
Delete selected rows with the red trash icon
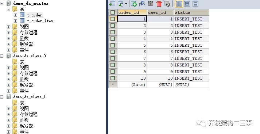[159, 4]
